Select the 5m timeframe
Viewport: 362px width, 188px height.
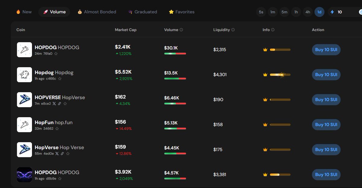284,12
